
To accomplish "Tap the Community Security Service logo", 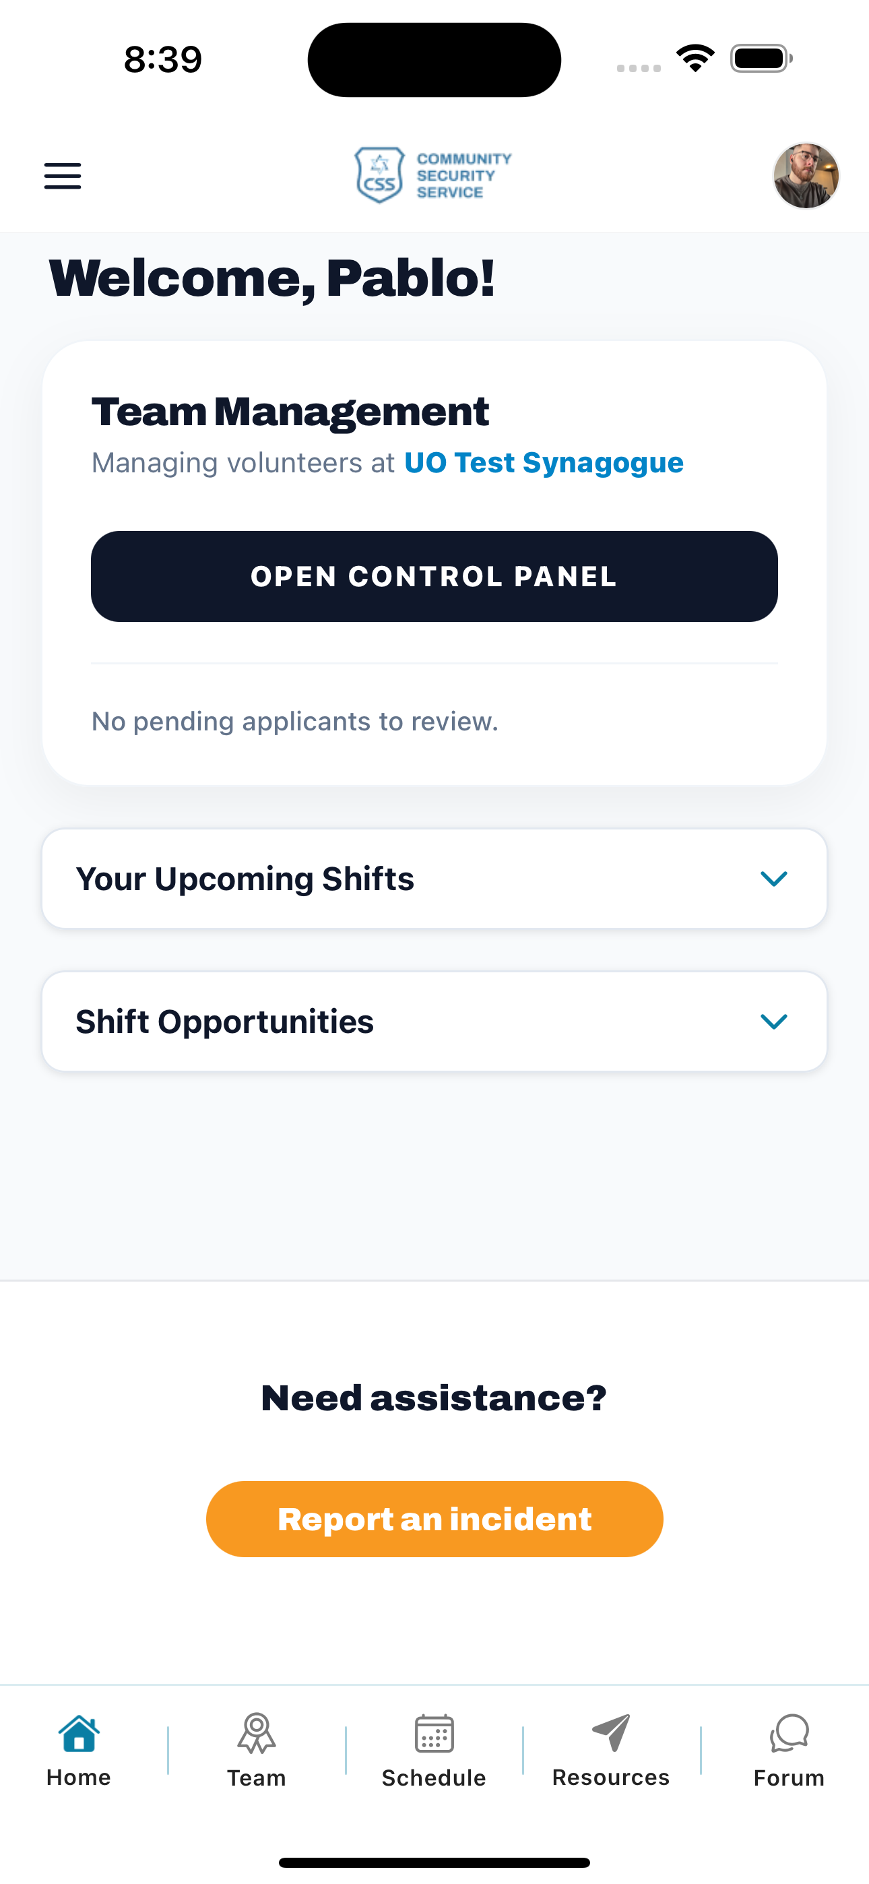I will click(433, 175).
